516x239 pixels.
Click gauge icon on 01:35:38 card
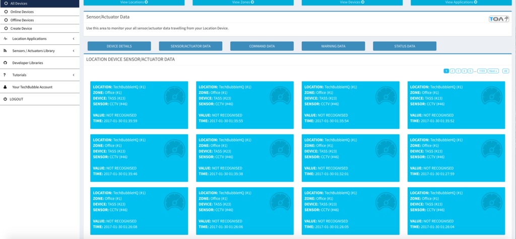(280, 149)
